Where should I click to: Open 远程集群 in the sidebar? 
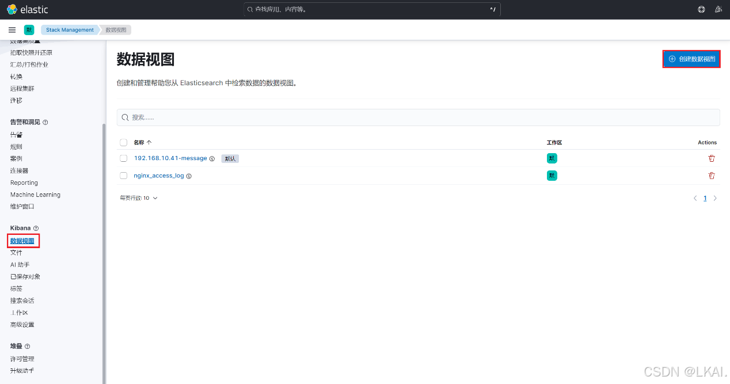point(22,89)
